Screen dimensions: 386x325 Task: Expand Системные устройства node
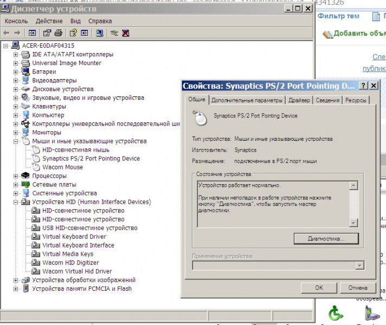tap(16, 193)
